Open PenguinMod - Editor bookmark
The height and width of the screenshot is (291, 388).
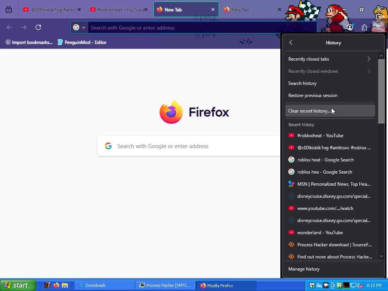(x=82, y=42)
